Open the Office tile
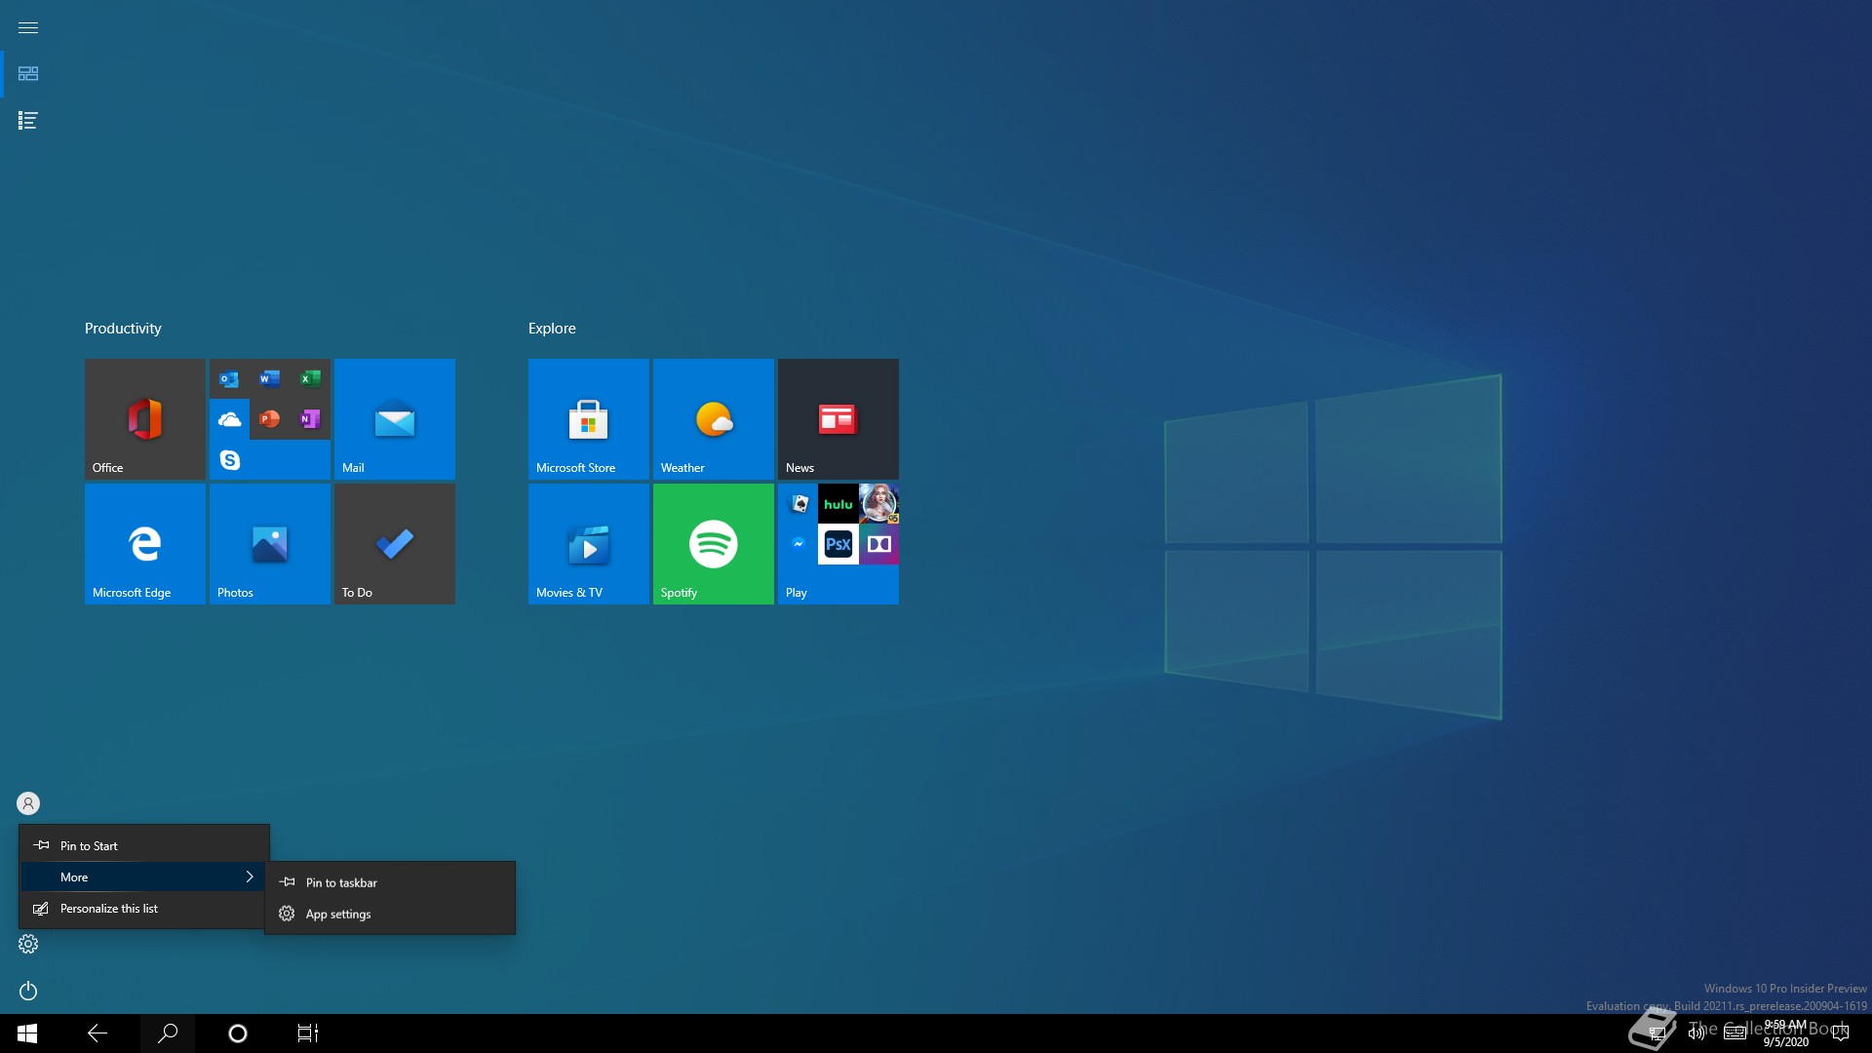Image resolution: width=1872 pixels, height=1053 pixels. 144,419
